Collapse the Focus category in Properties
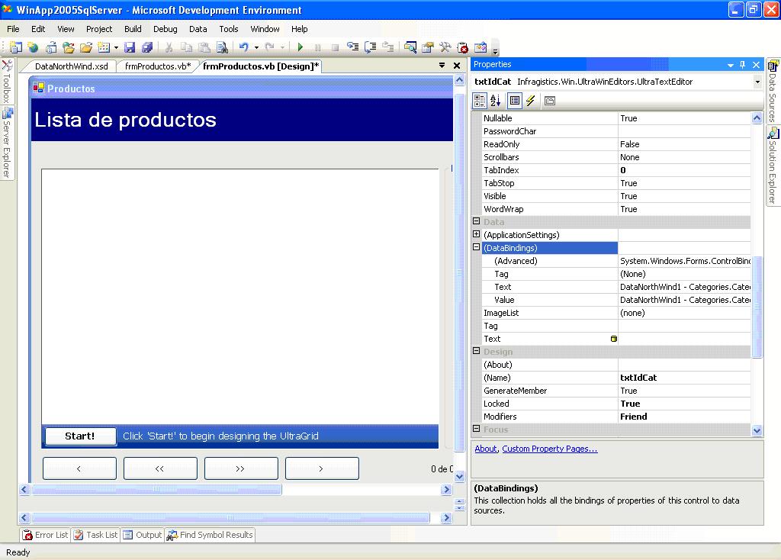Screen dimensions: 781x560 pyautogui.click(x=476, y=429)
